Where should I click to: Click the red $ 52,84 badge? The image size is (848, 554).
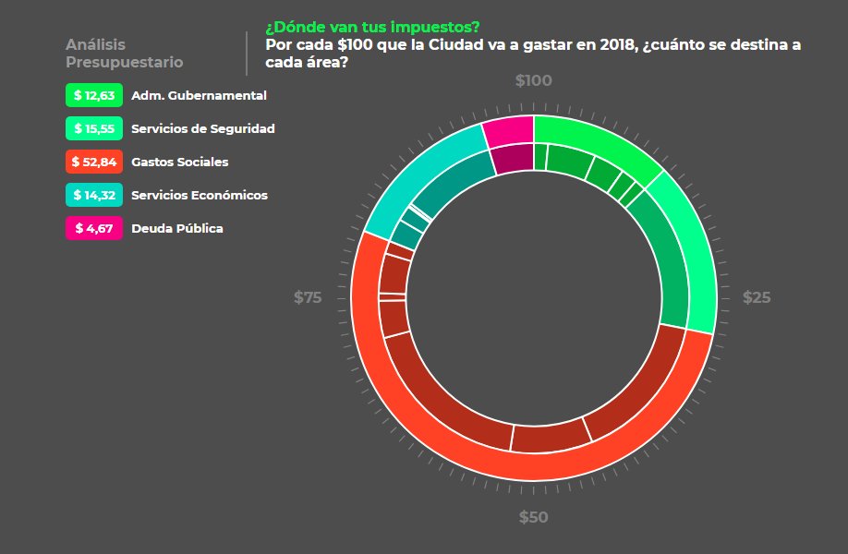tap(93, 162)
